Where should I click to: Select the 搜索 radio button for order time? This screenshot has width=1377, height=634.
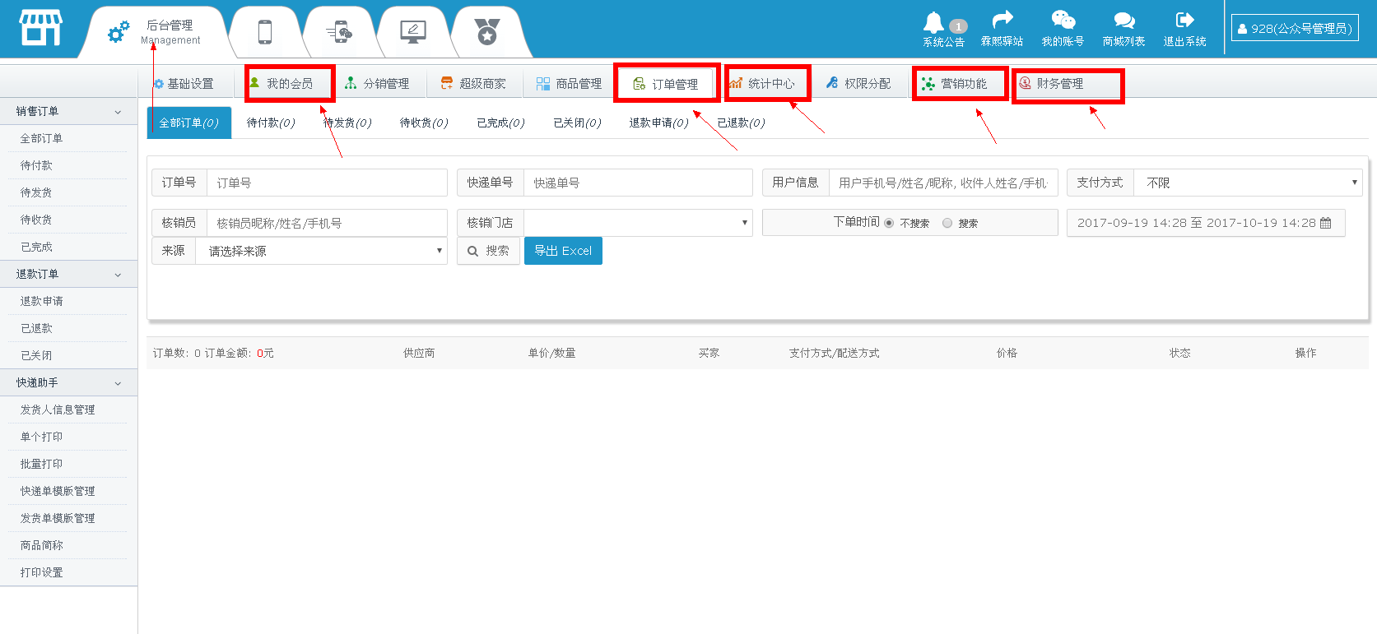point(947,223)
